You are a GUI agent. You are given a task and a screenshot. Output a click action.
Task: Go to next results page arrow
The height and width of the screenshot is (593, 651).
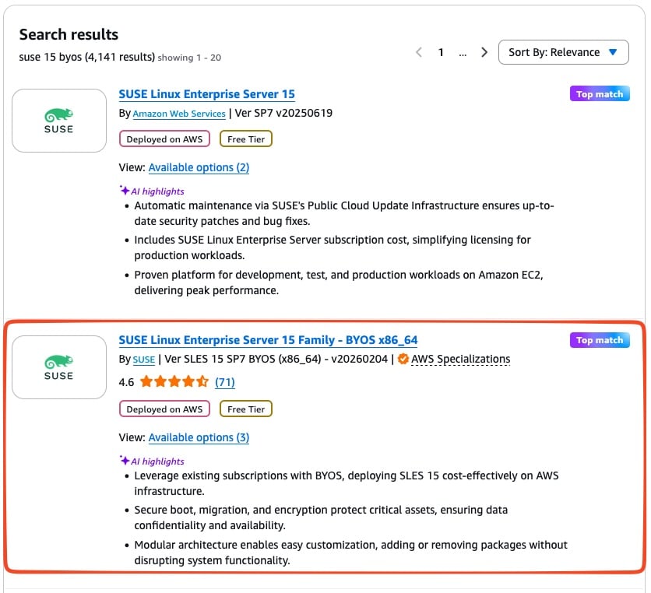484,52
